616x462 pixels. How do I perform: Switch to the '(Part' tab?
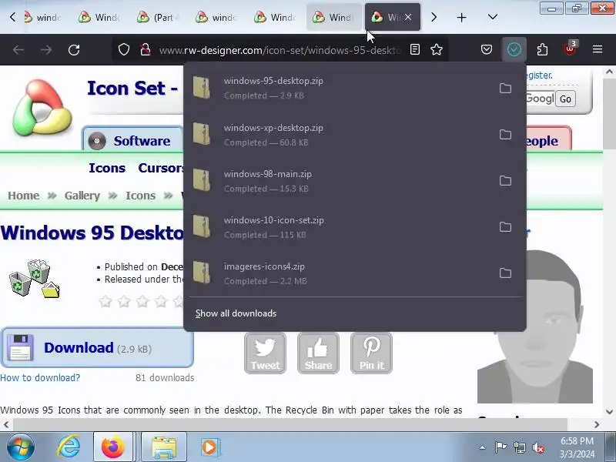[x=159, y=17]
